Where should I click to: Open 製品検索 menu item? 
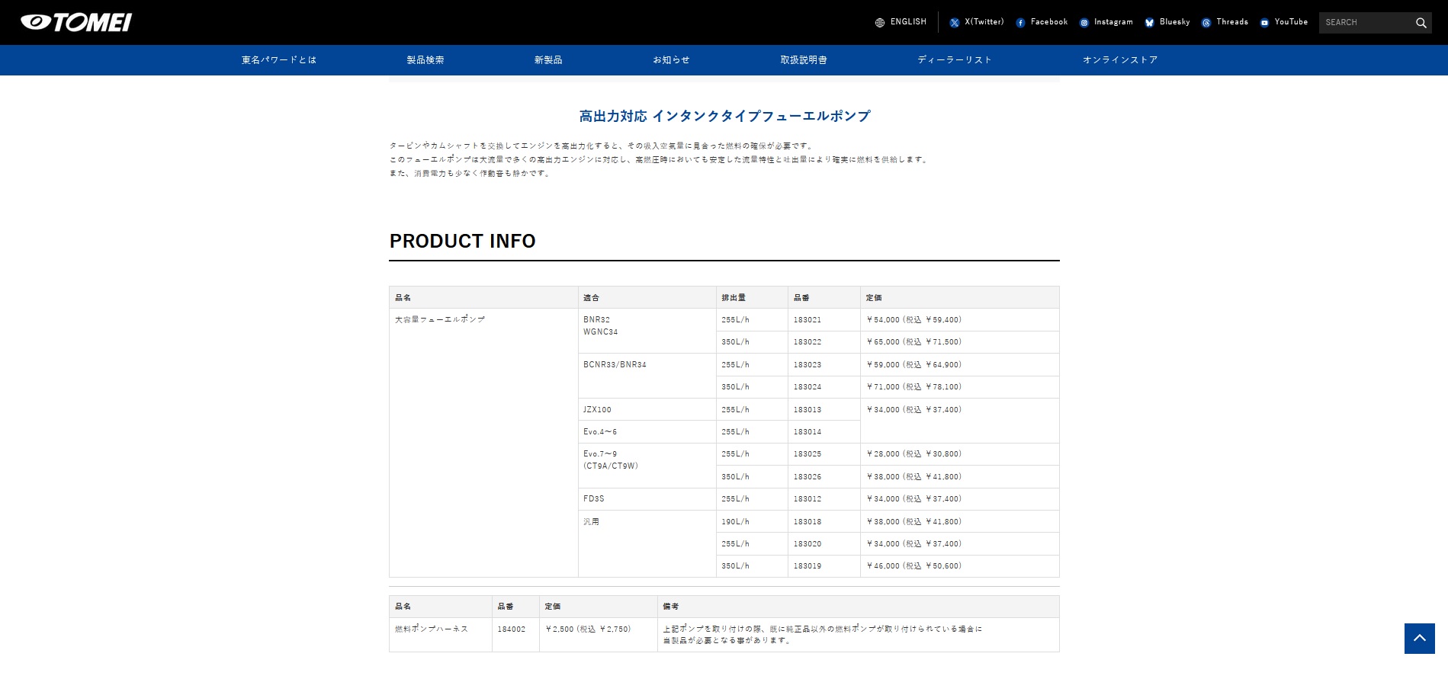pos(425,60)
